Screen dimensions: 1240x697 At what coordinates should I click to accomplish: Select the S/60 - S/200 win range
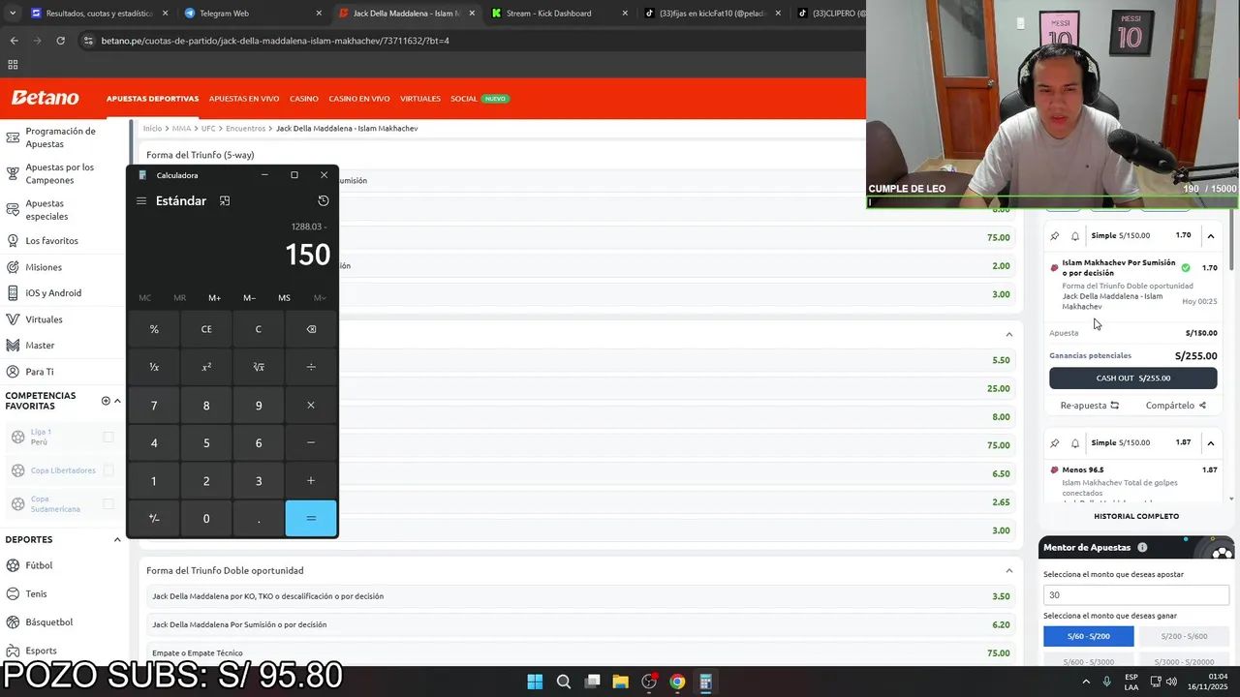click(1088, 636)
